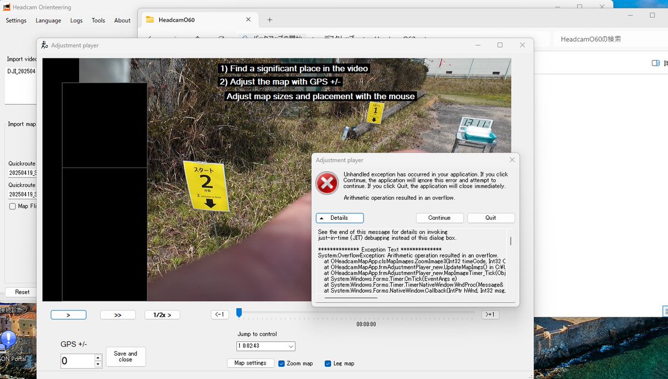Viewport: 668px width, 379px height.
Task: Open Map settings
Action: 250,363
